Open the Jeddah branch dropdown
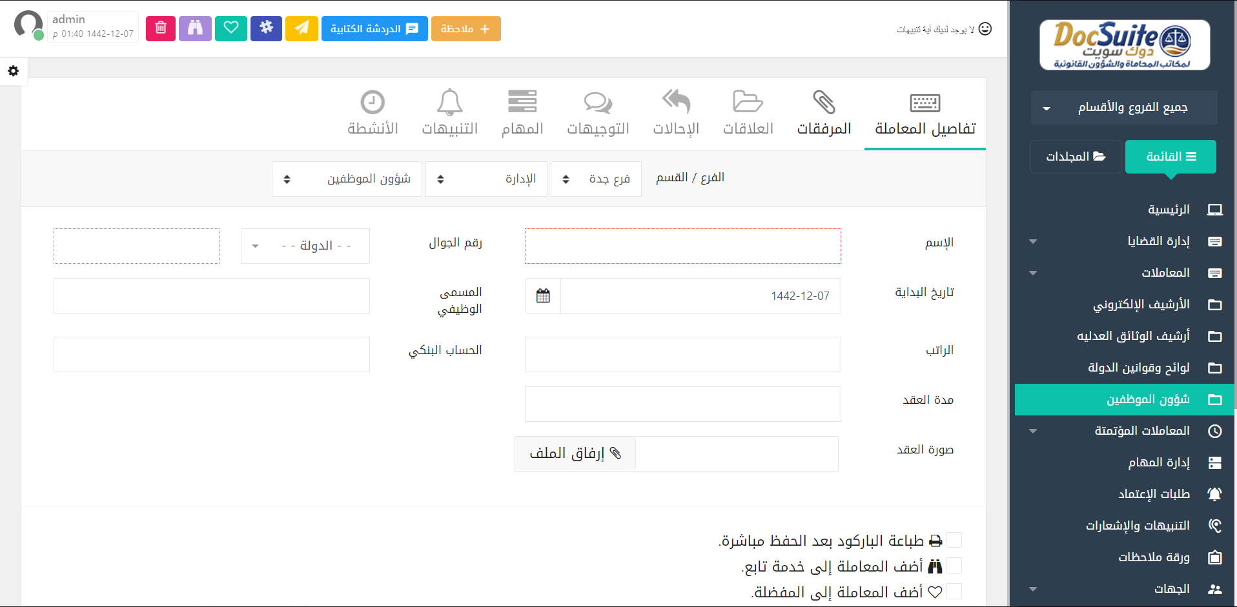 pos(596,179)
